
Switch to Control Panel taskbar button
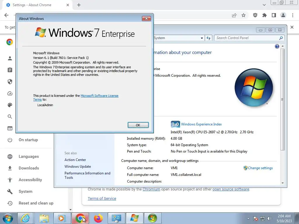coord(116,218)
